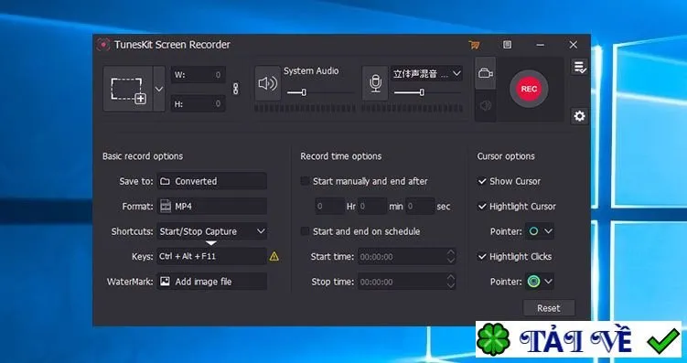The image size is (687, 363).
Task: Enable Start and end on schedule checkbox
Action: (306, 231)
